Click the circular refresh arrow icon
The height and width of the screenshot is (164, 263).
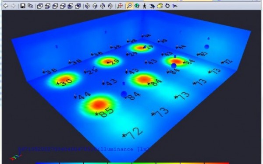click(167, 6)
